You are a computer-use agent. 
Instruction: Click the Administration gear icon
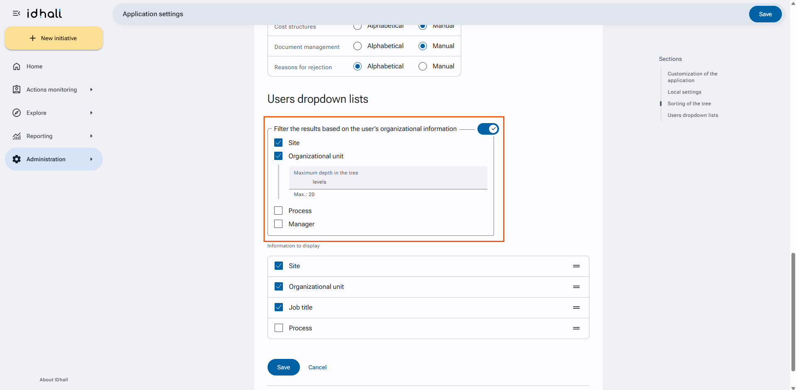(17, 159)
